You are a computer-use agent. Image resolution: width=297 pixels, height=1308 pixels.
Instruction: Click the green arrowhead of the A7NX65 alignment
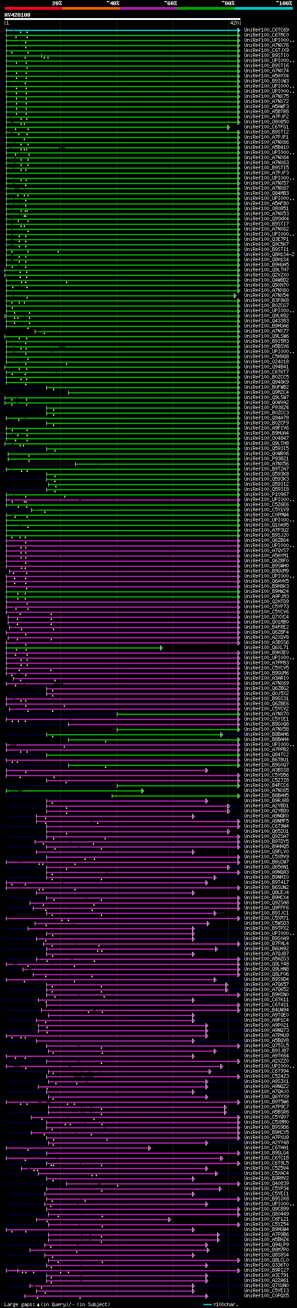(142, 791)
